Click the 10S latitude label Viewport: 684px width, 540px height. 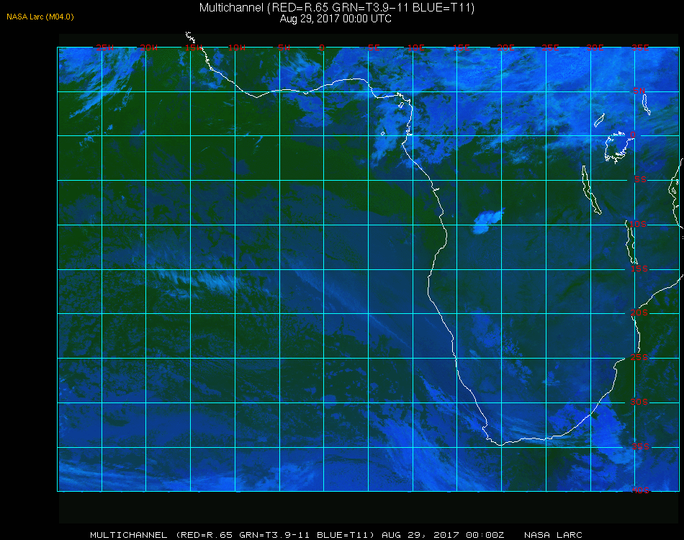click(x=638, y=224)
